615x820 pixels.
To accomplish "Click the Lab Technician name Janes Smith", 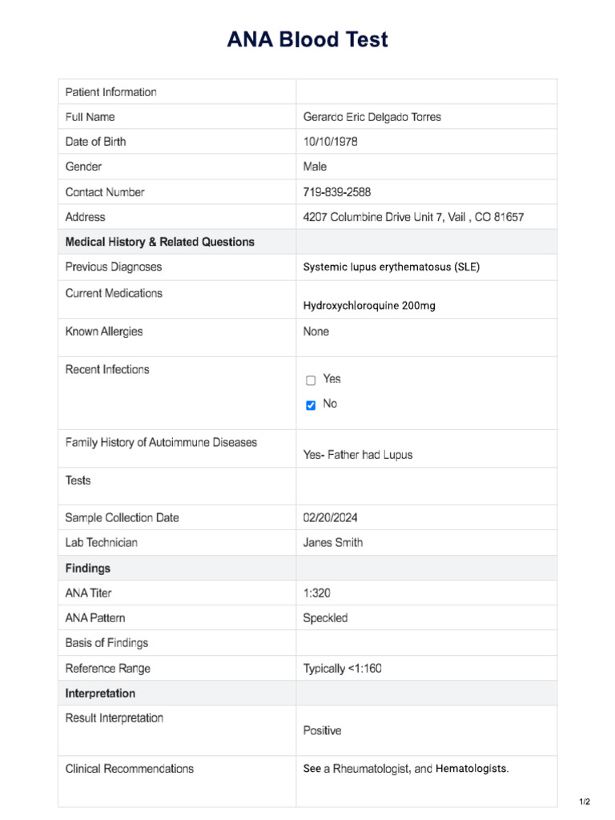I will click(332, 542).
